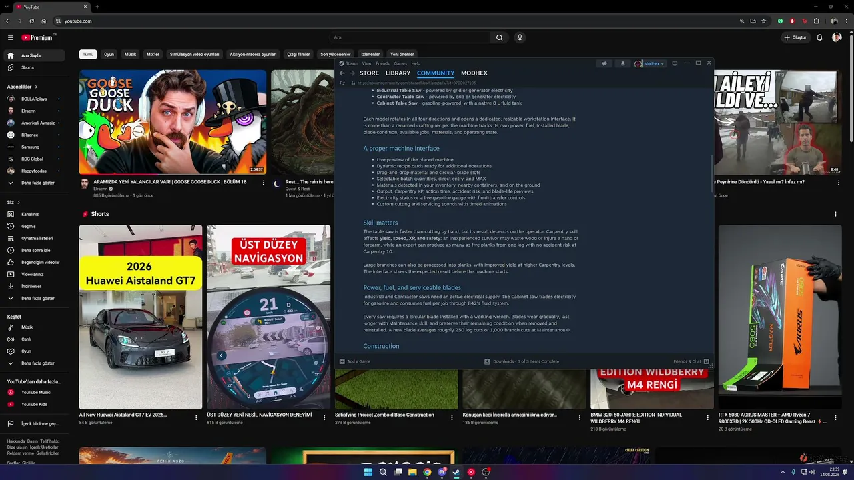Viewport: 854px width, 480px height.
Task: Select the Simülasyon video oyunları chip
Action: [x=194, y=55]
